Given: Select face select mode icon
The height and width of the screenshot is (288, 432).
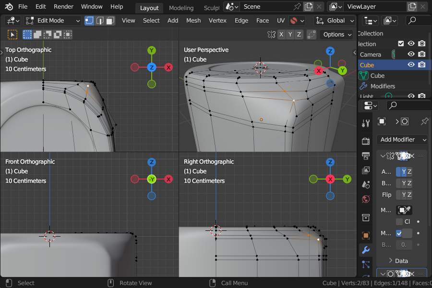Looking at the screenshot, I should tap(110, 21).
